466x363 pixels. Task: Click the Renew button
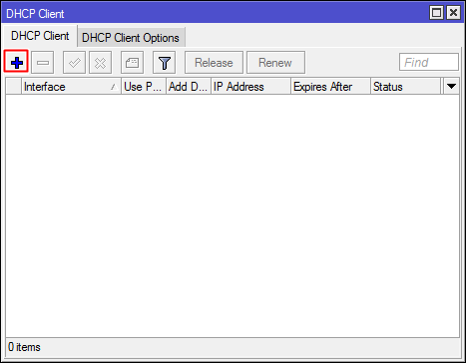(275, 62)
